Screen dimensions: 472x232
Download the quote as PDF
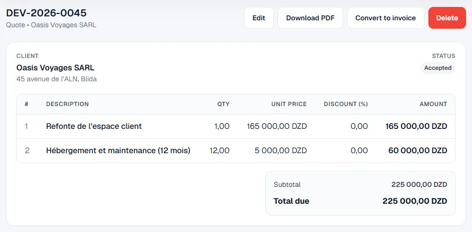pos(310,18)
